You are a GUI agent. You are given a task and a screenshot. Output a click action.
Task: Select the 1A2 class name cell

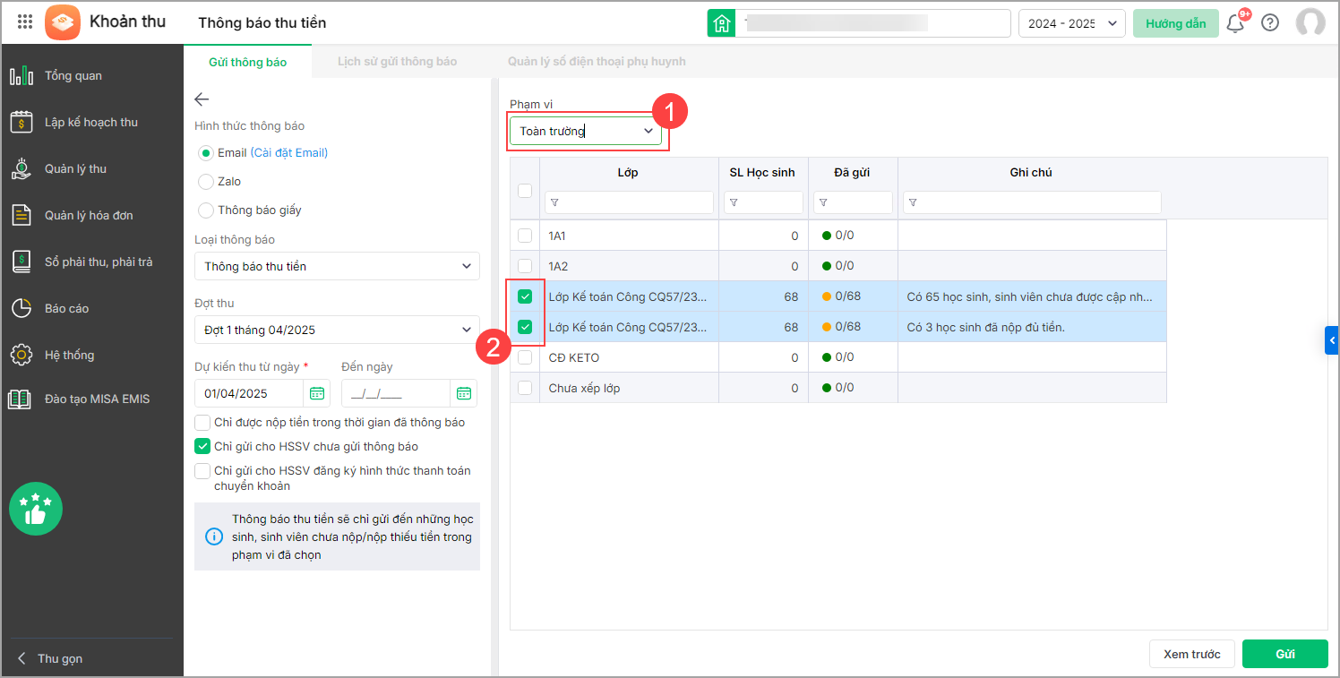point(629,266)
